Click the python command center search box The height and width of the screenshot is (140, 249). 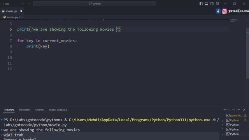(94, 3)
